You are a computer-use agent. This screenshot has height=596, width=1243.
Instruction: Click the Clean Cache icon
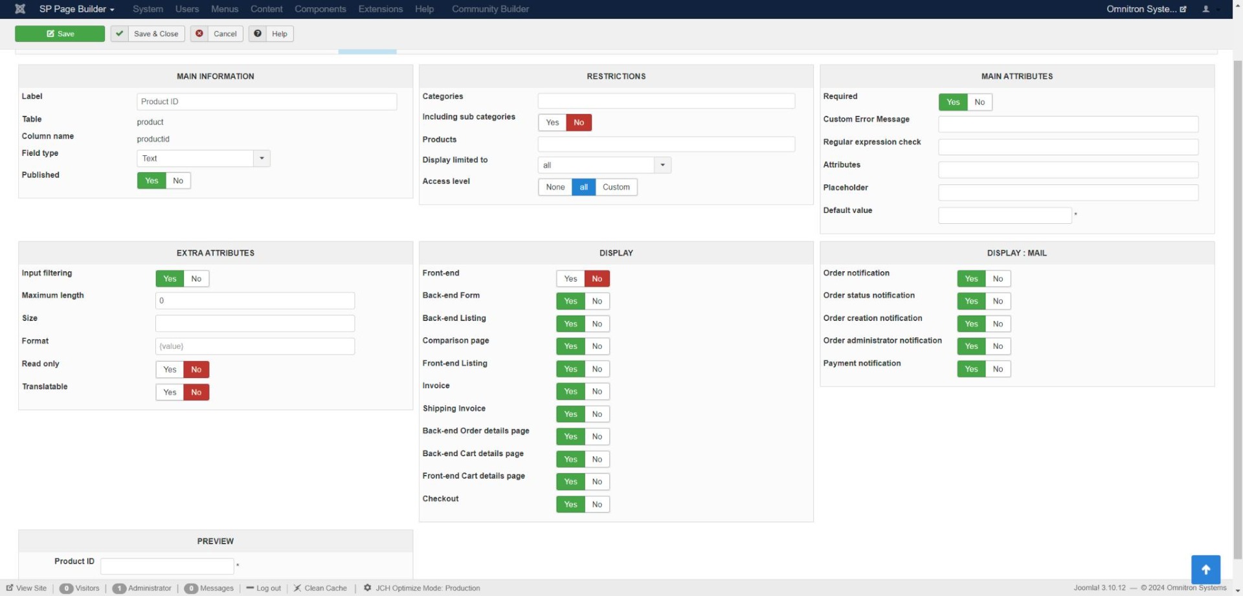[297, 588]
